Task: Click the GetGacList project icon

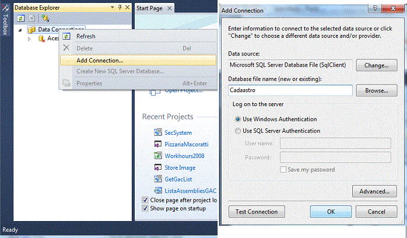Action: coord(158,179)
